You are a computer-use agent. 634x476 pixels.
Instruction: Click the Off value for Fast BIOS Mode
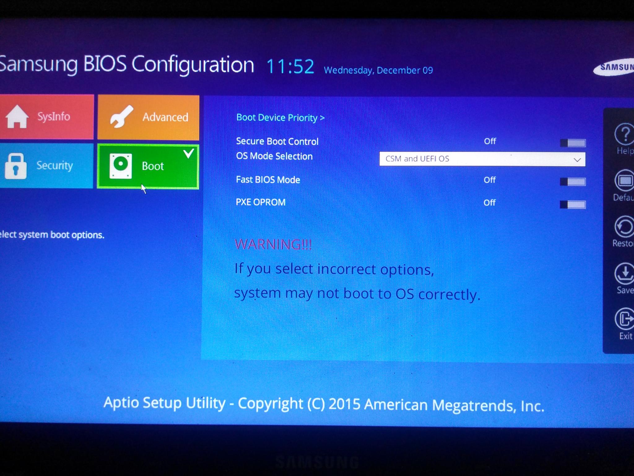pyautogui.click(x=489, y=180)
